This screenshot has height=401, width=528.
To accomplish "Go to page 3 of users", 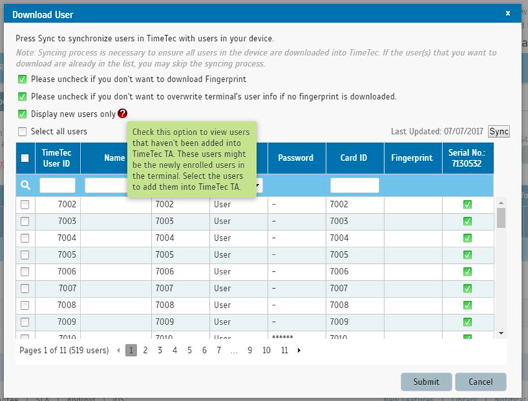I will click(160, 350).
